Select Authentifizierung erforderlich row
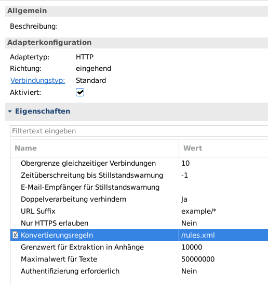This screenshot has width=268, height=285. tap(139, 271)
